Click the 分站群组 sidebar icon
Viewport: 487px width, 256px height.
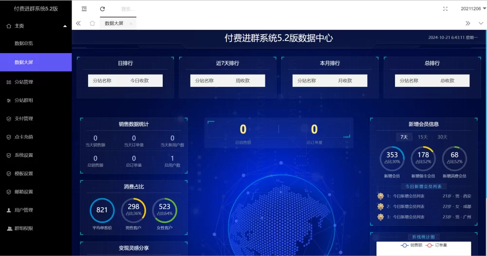point(9,100)
